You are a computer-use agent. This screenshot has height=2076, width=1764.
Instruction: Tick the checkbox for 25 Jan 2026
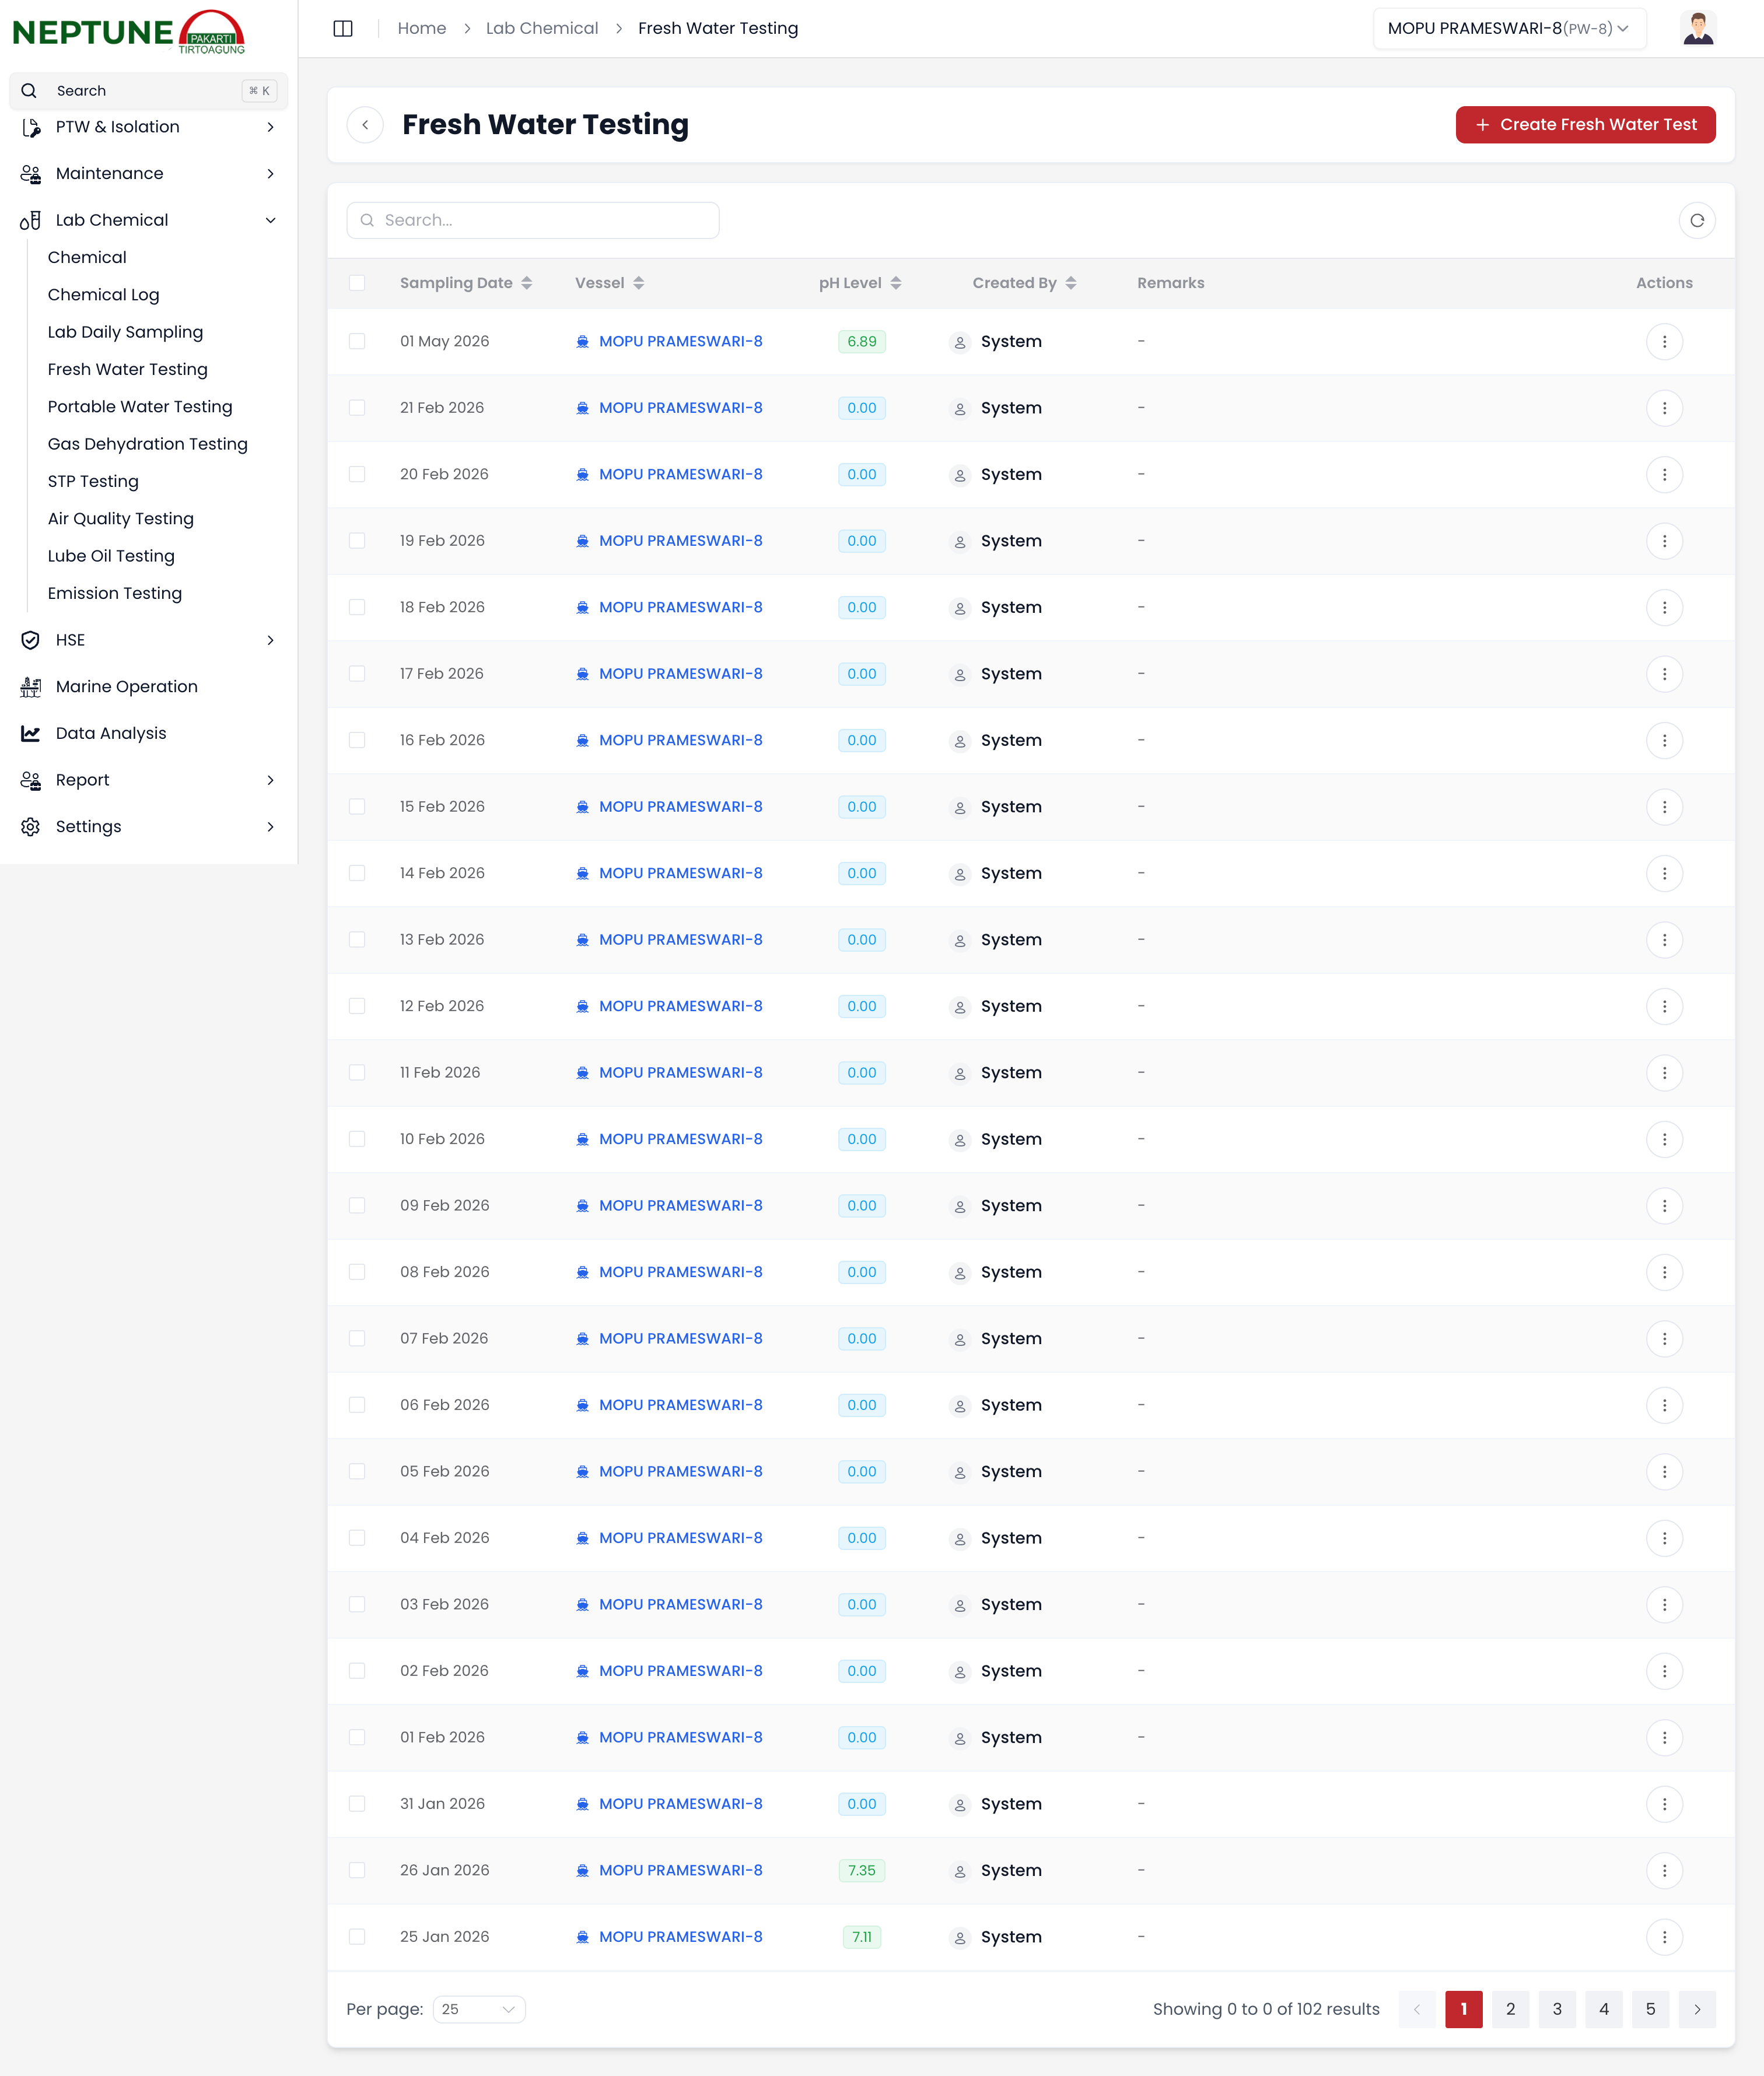click(357, 1936)
